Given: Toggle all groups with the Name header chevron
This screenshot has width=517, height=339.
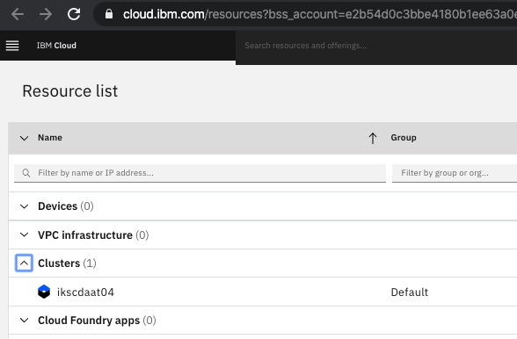Looking at the screenshot, I should point(24,138).
